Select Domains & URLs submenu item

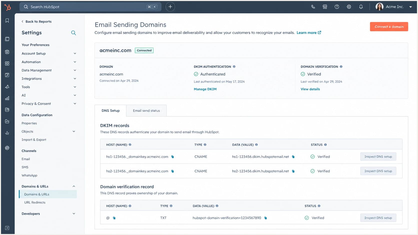pyautogui.click(x=48, y=194)
